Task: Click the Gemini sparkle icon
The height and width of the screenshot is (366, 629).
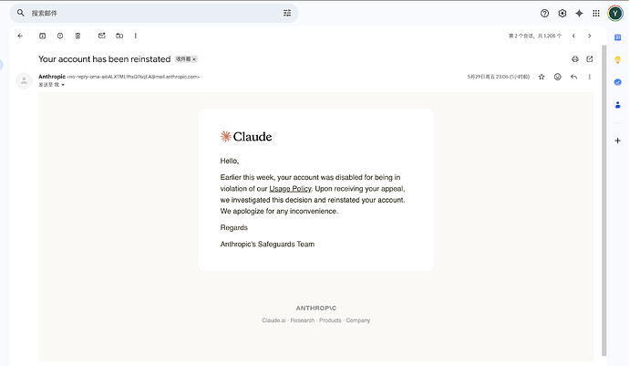Action: coord(579,14)
